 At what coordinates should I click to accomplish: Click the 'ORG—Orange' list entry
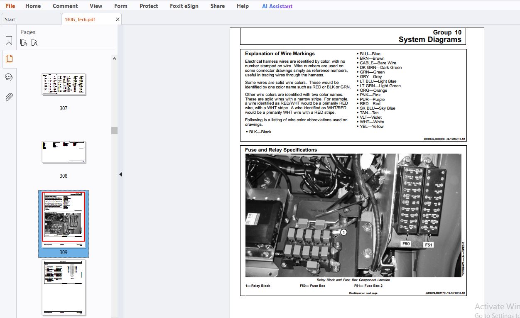373,91
